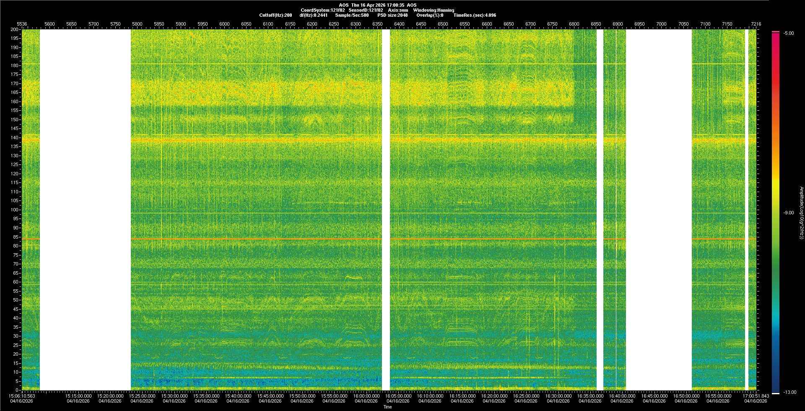Viewport: 805px width, 411px height.
Task: Click the red top end of the colorbar
Action: tap(775, 33)
